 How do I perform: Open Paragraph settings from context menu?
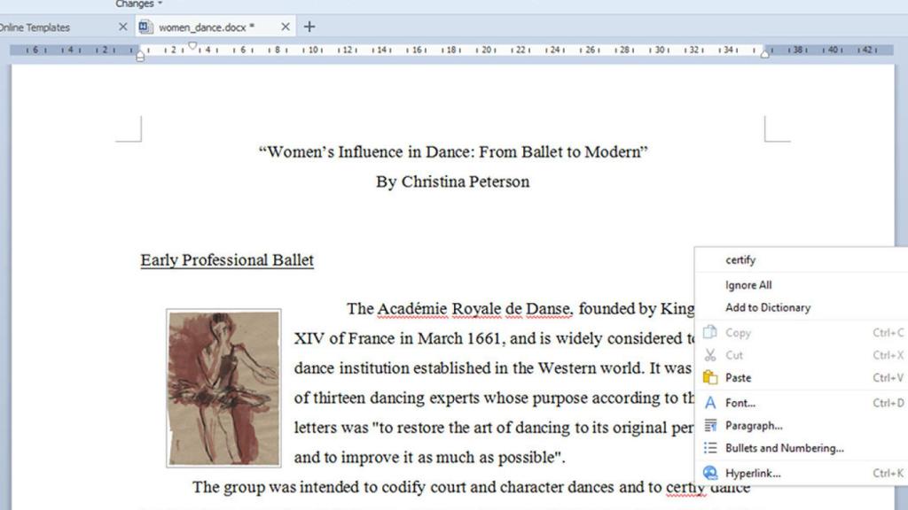(x=753, y=426)
